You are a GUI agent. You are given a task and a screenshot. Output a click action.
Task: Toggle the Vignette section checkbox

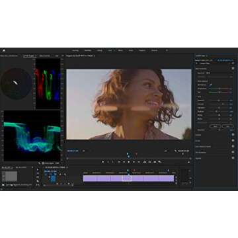click(233, 158)
